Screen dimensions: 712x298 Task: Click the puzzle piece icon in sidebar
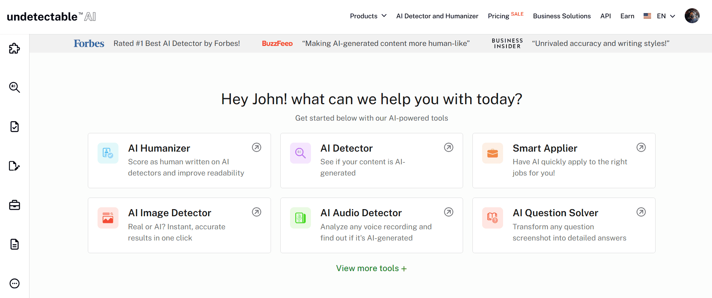point(14,48)
